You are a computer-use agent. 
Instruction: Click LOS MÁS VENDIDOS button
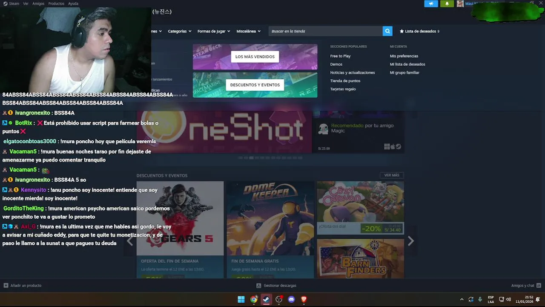(255, 57)
